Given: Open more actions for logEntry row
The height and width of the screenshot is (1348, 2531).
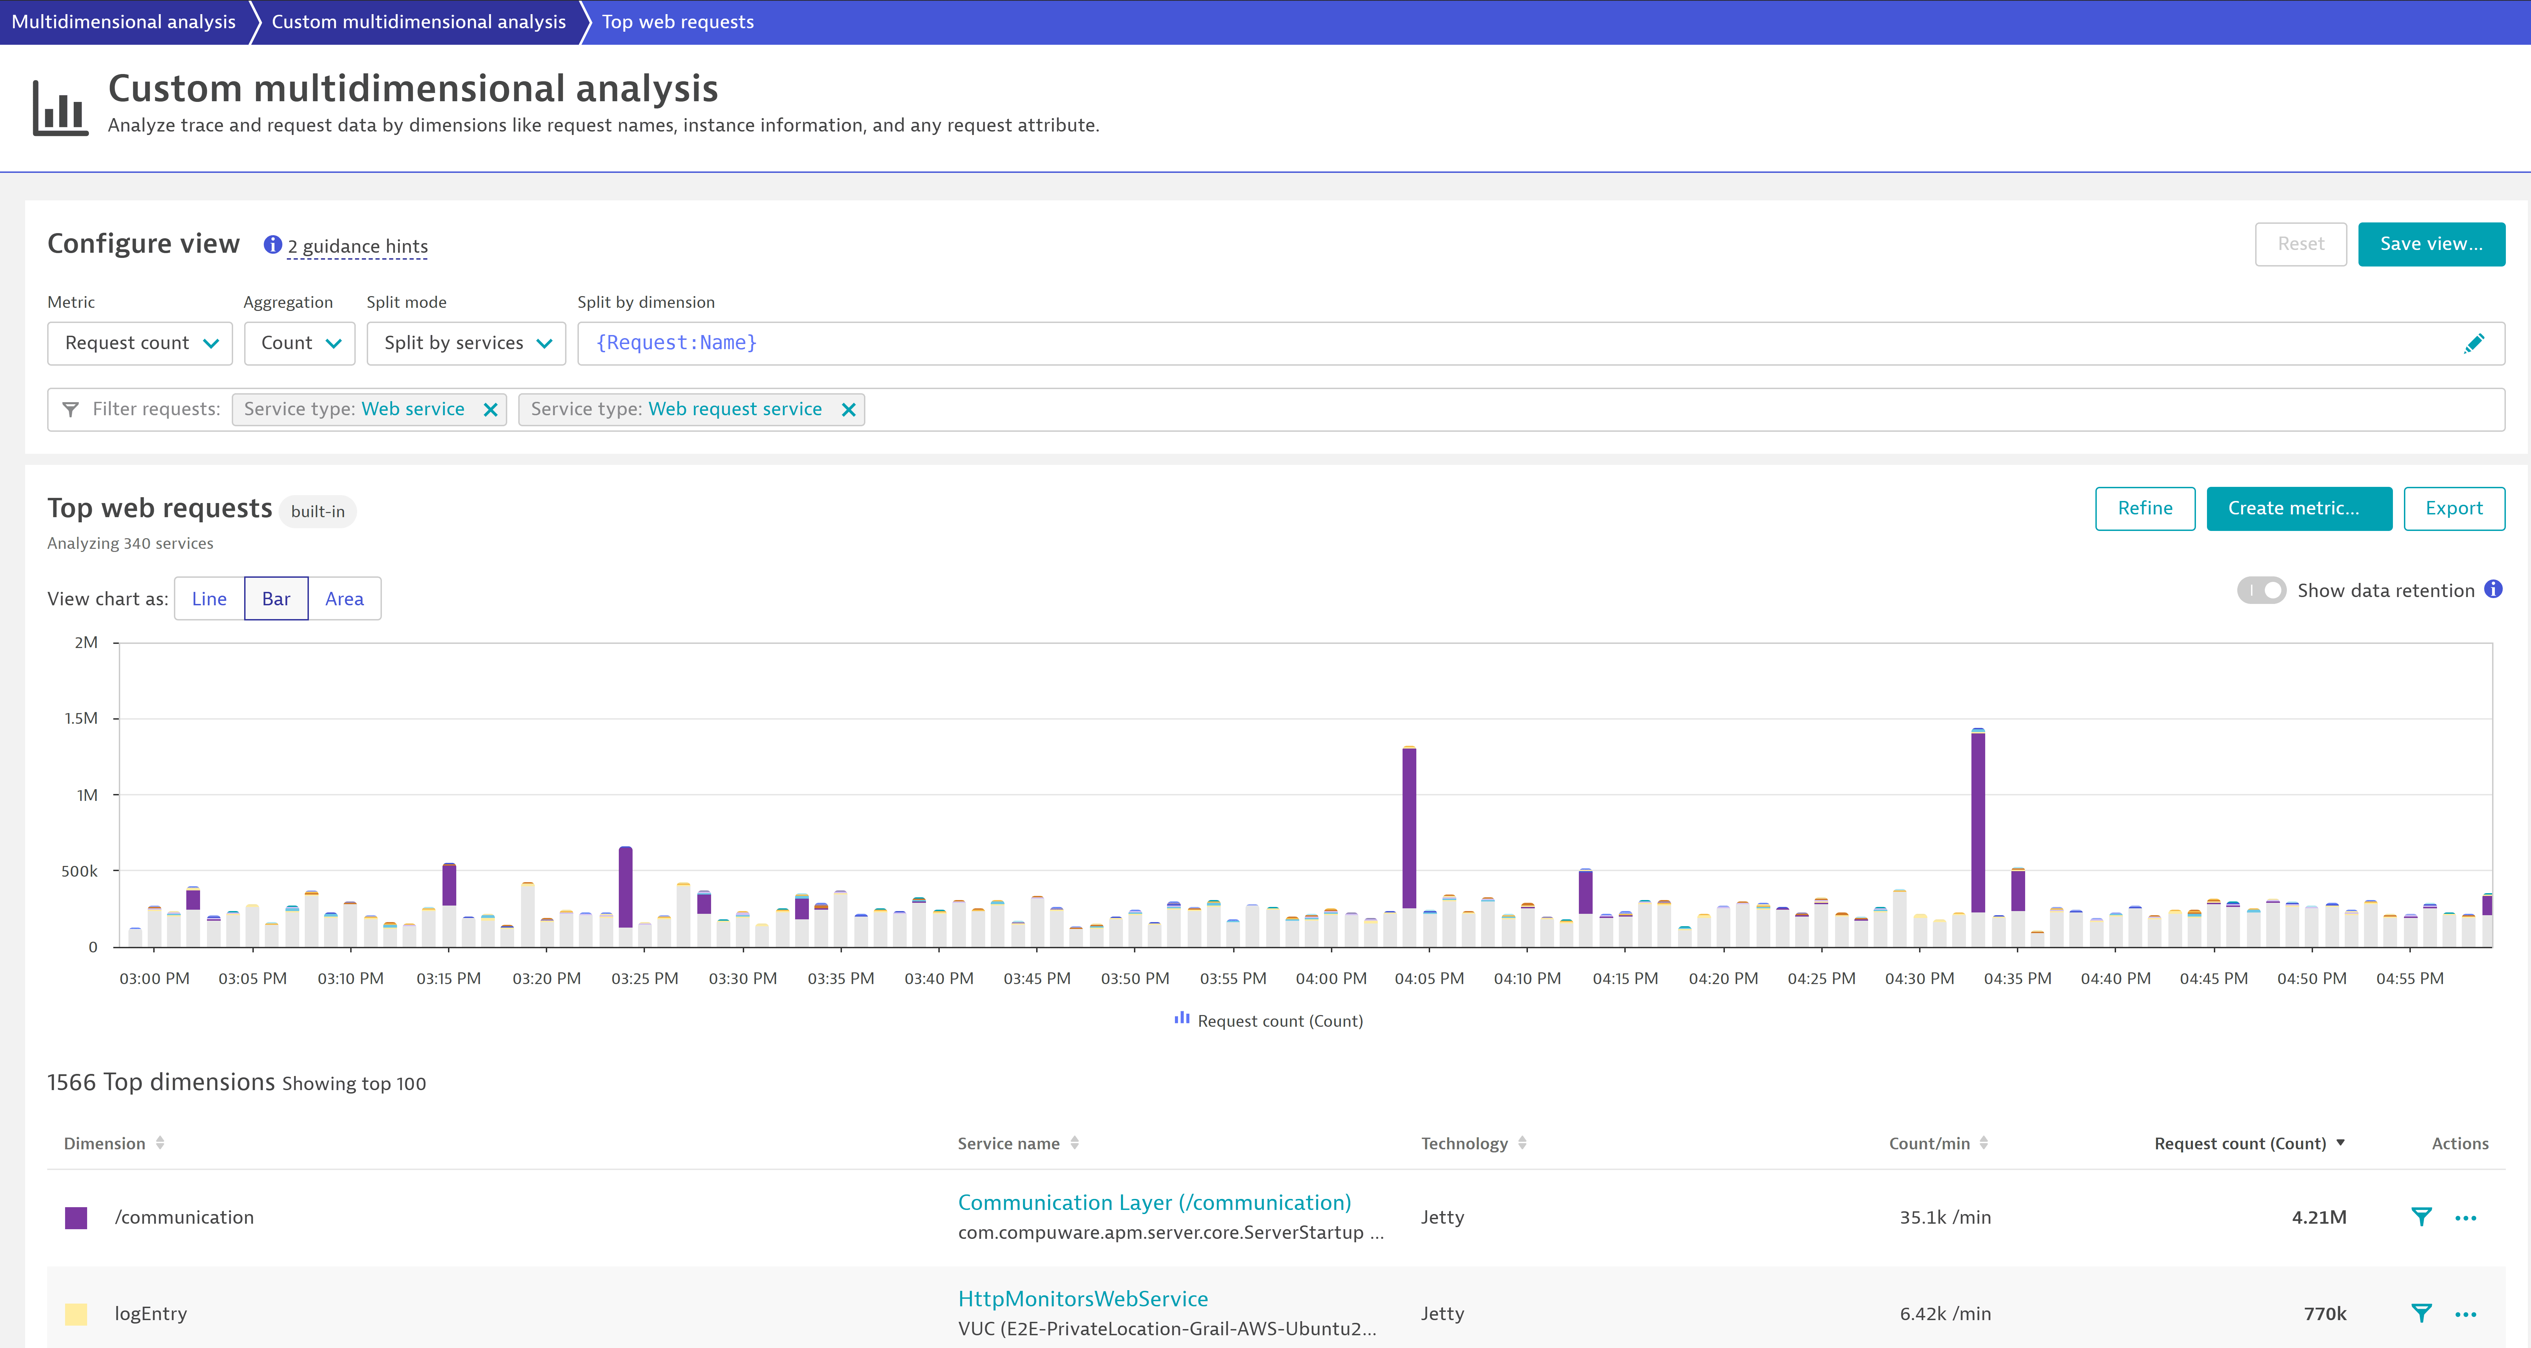Looking at the screenshot, I should pos(2465,1315).
